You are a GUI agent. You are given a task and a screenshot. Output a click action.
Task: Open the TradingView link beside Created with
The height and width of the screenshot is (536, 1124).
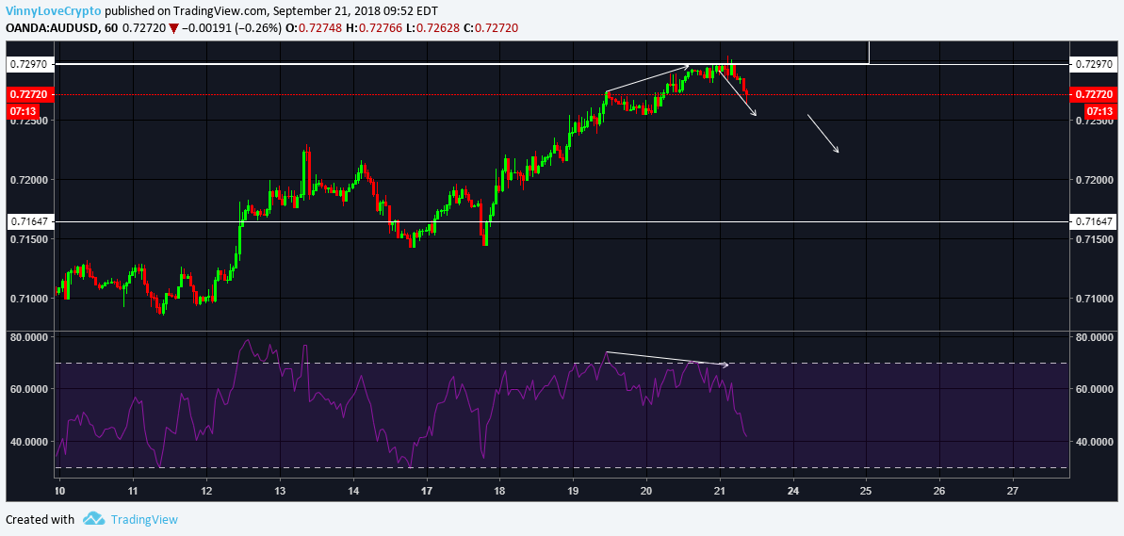[143, 520]
